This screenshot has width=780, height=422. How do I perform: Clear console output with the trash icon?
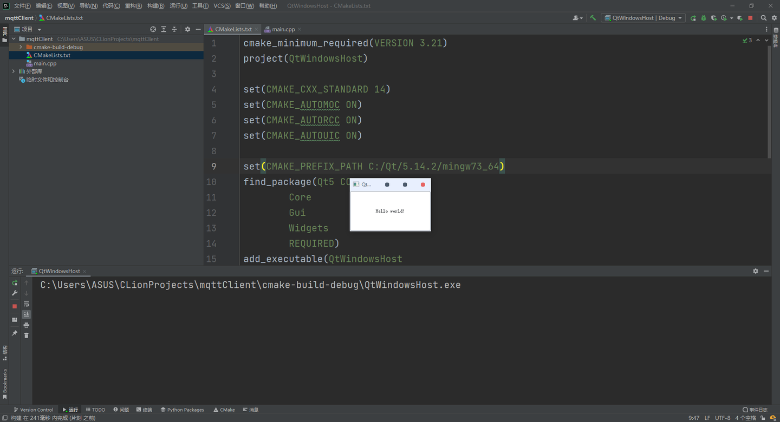26,335
